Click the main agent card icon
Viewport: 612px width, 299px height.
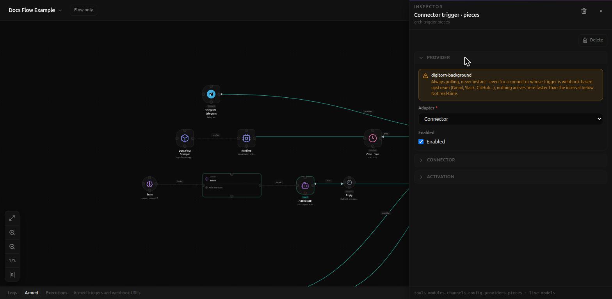point(207,179)
